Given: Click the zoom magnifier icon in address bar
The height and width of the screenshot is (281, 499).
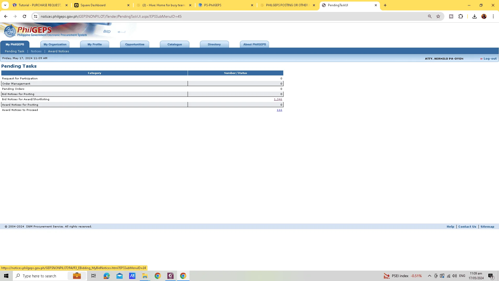Looking at the screenshot, I should [x=430, y=16].
